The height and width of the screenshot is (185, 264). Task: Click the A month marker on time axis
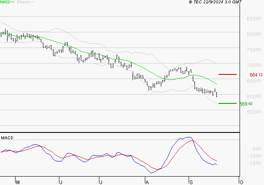click(147, 182)
